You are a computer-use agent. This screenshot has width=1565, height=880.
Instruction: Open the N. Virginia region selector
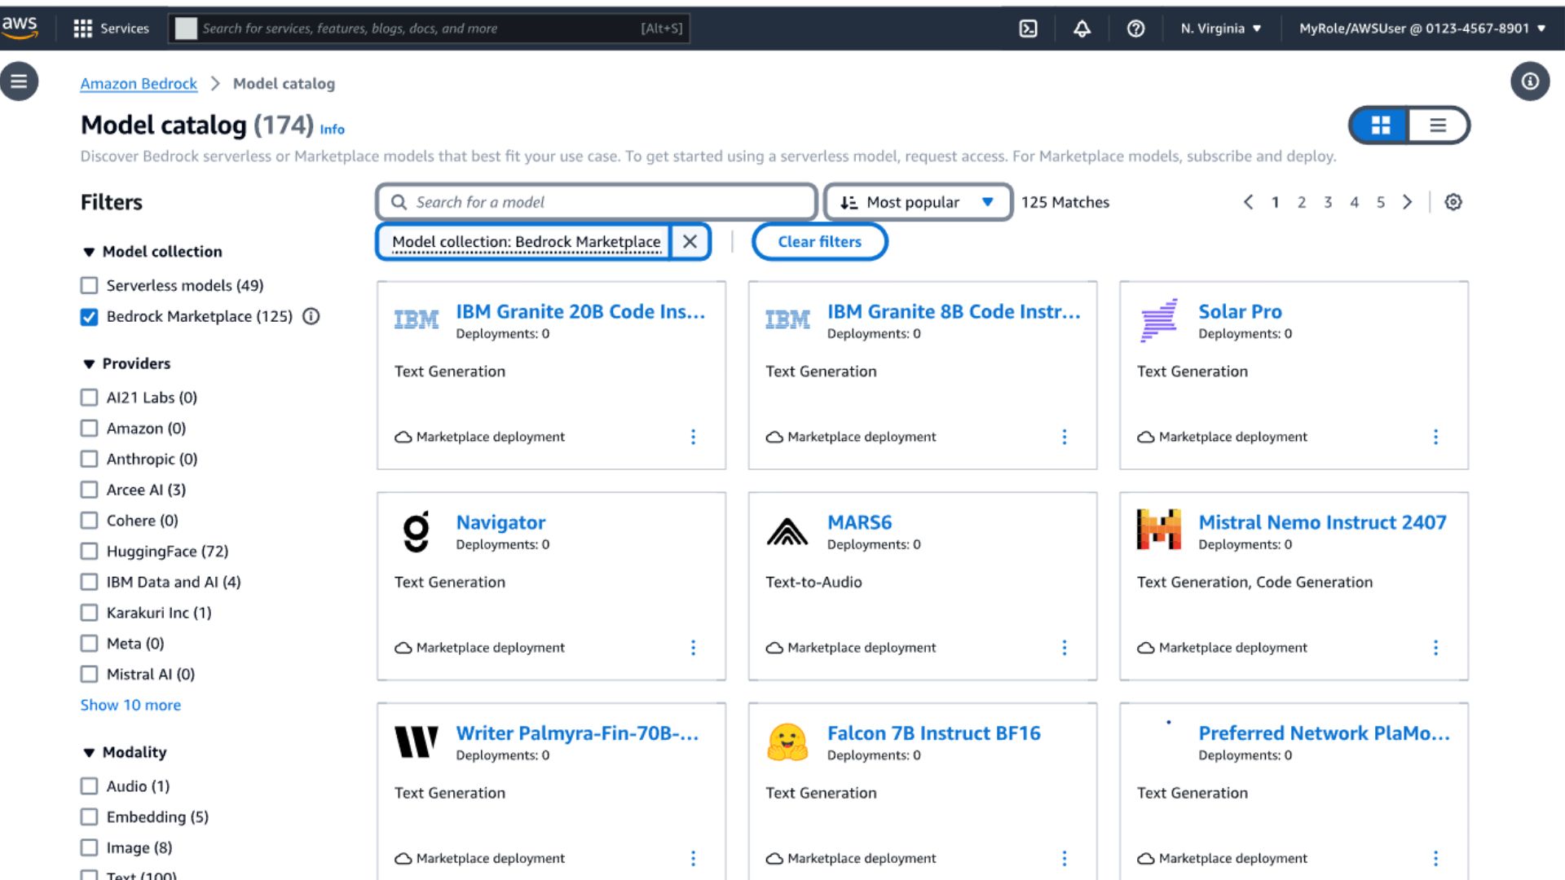[x=1220, y=29]
